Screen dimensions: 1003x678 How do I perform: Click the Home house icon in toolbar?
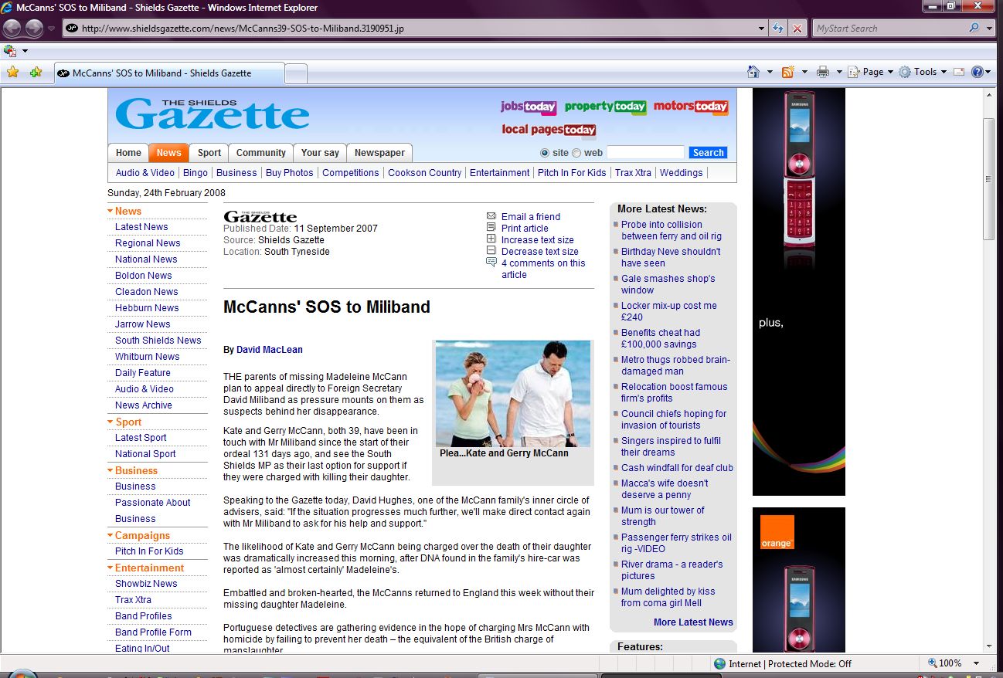click(x=753, y=72)
